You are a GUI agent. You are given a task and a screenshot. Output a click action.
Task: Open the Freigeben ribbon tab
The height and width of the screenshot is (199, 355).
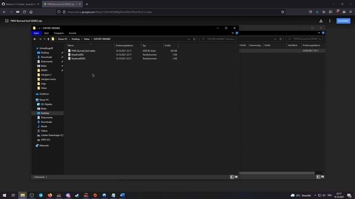pos(59,33)
